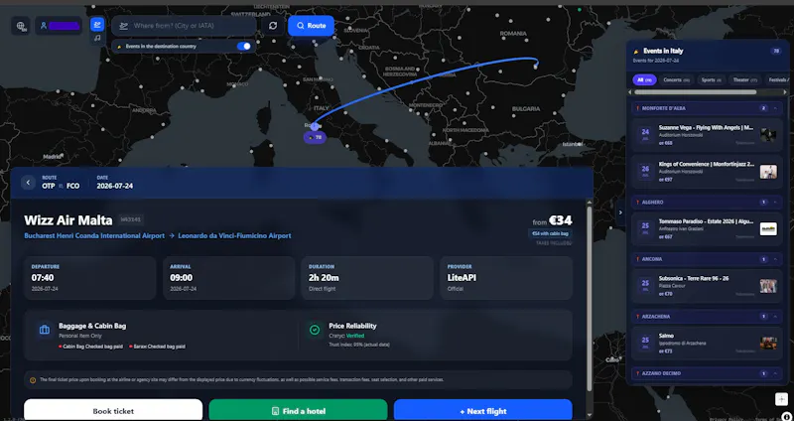
Task: Click the Provider LiteAPI card
Action: point(506,278)
